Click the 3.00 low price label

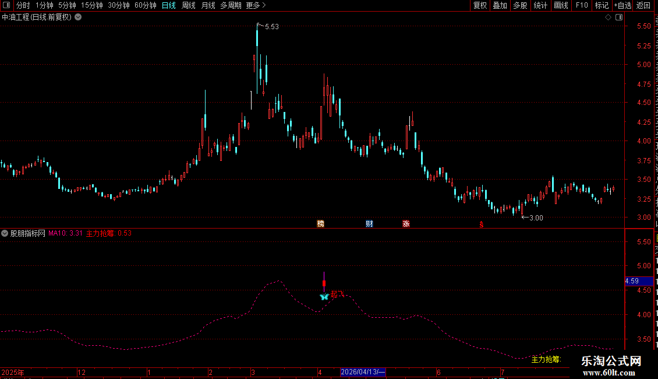536,218
